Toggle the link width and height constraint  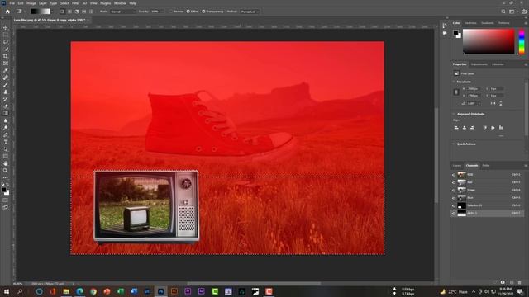coord(456,92)
